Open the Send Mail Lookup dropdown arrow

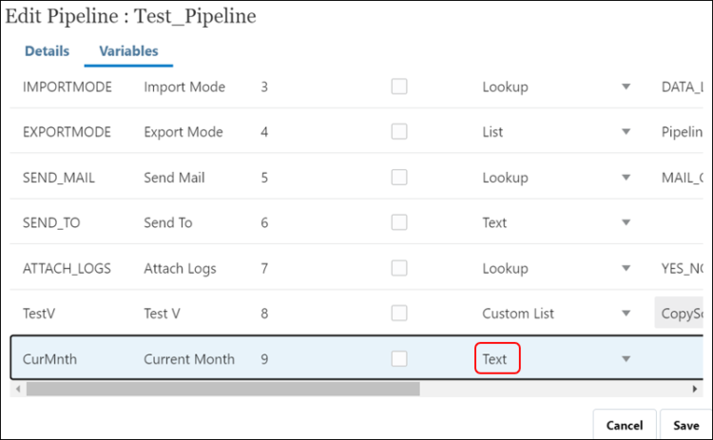pyautogui.click(x=626, y=178)
